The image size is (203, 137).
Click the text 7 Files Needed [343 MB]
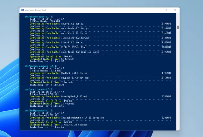45,21
